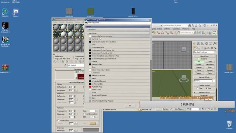This screenshot has height=133, width=236.
Task: Click the Set Key button
Action: click(166, 109)
